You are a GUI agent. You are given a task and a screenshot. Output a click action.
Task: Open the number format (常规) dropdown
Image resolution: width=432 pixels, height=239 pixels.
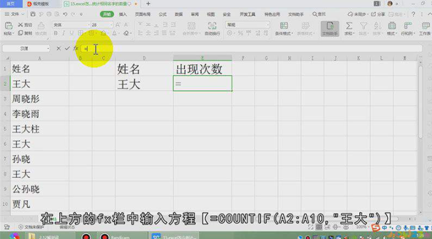(267, 25)
